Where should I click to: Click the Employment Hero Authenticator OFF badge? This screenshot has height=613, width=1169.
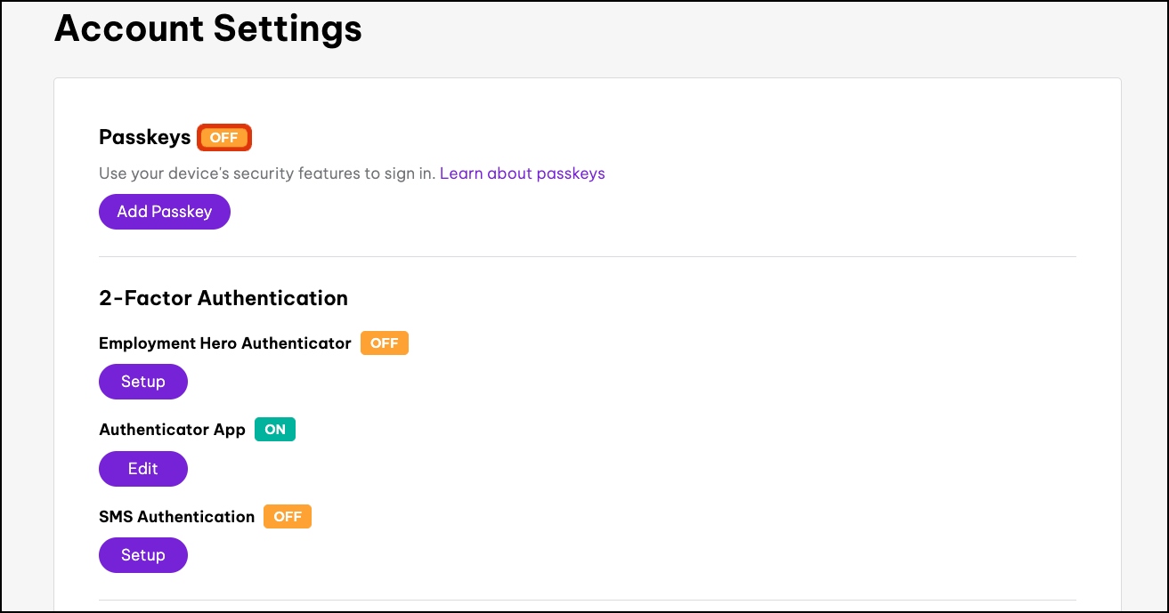click(x=384, y=343)
